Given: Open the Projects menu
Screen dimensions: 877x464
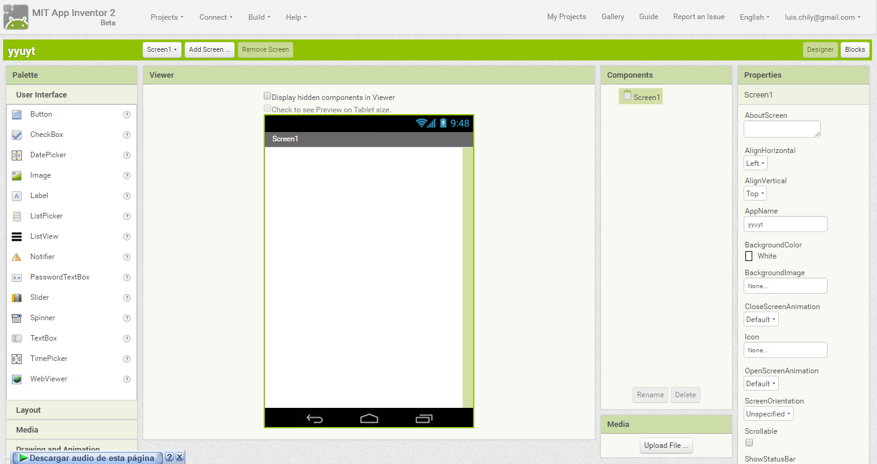Looking at the screenshot, I should 167,17.
